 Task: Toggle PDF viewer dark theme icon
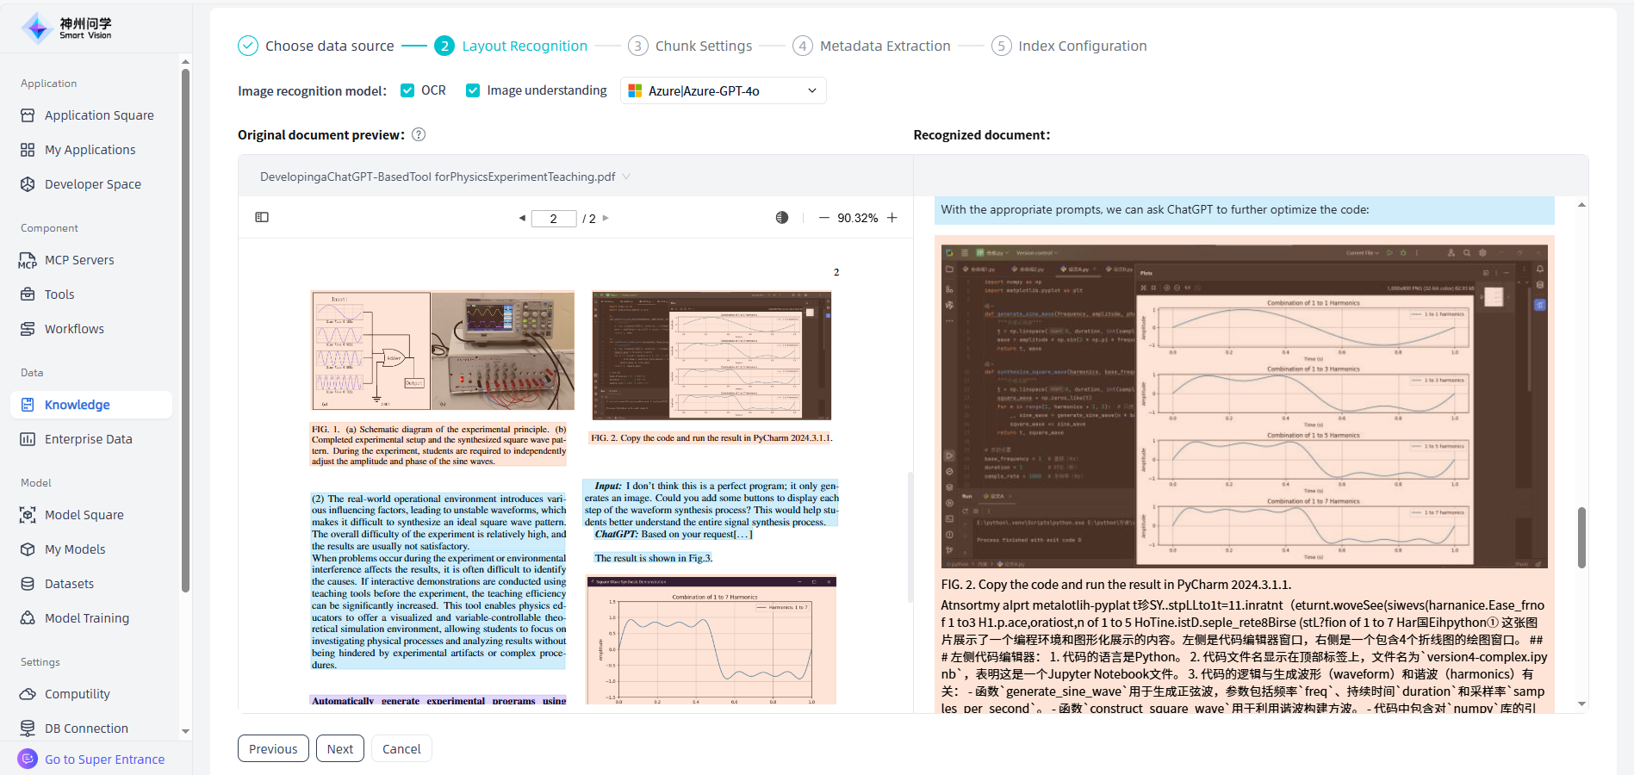coord(781,218)
